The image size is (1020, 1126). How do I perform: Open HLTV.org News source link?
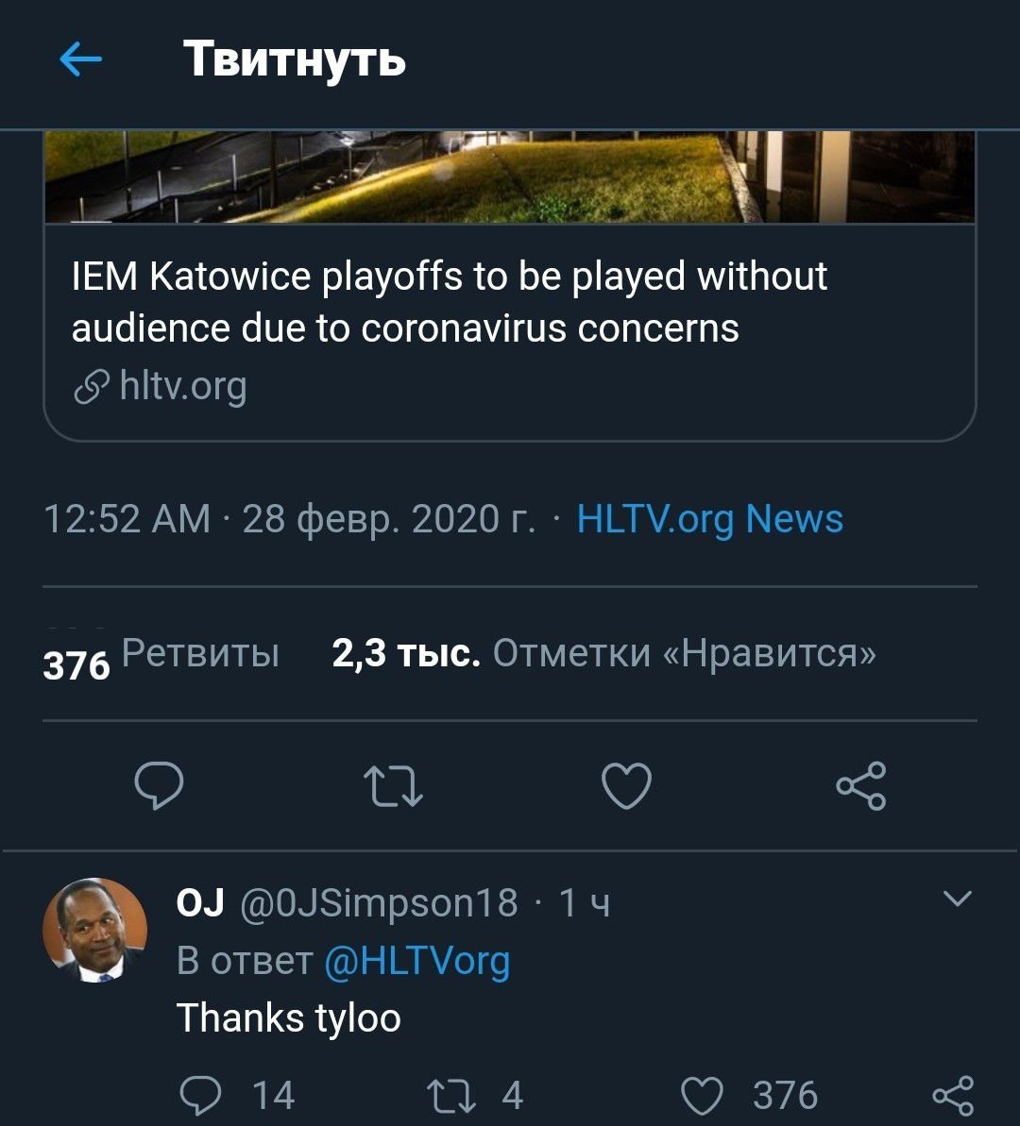click(709, 519)
